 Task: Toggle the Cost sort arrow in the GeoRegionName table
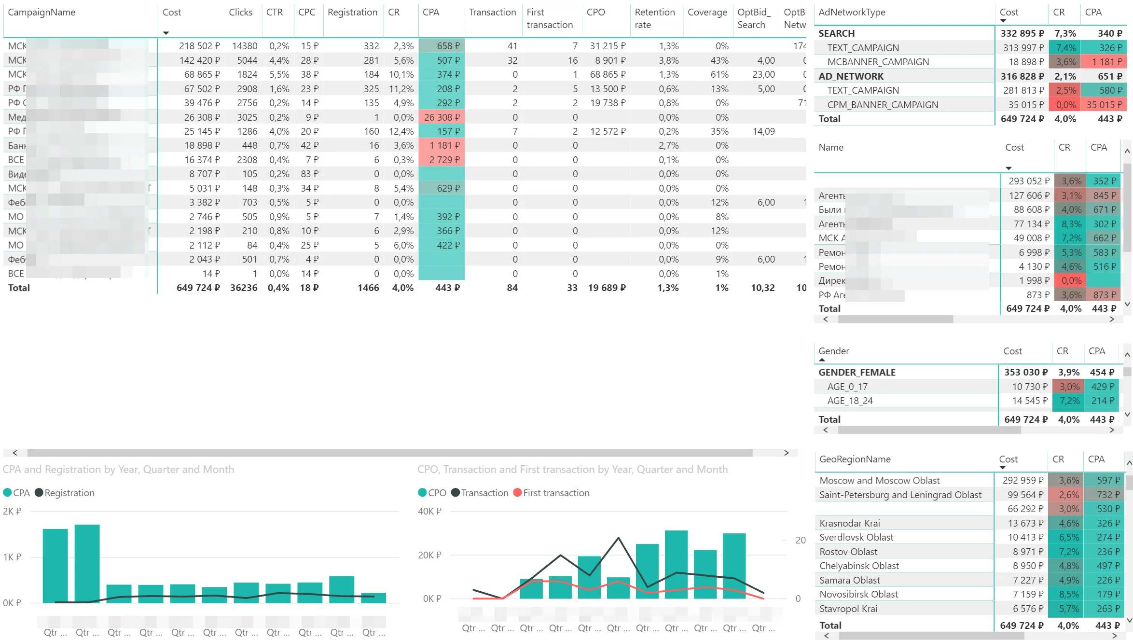[x=1002, y=467]
